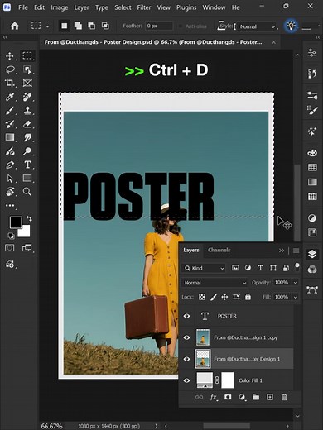Select the Pen tool

[x=10, y=165]
